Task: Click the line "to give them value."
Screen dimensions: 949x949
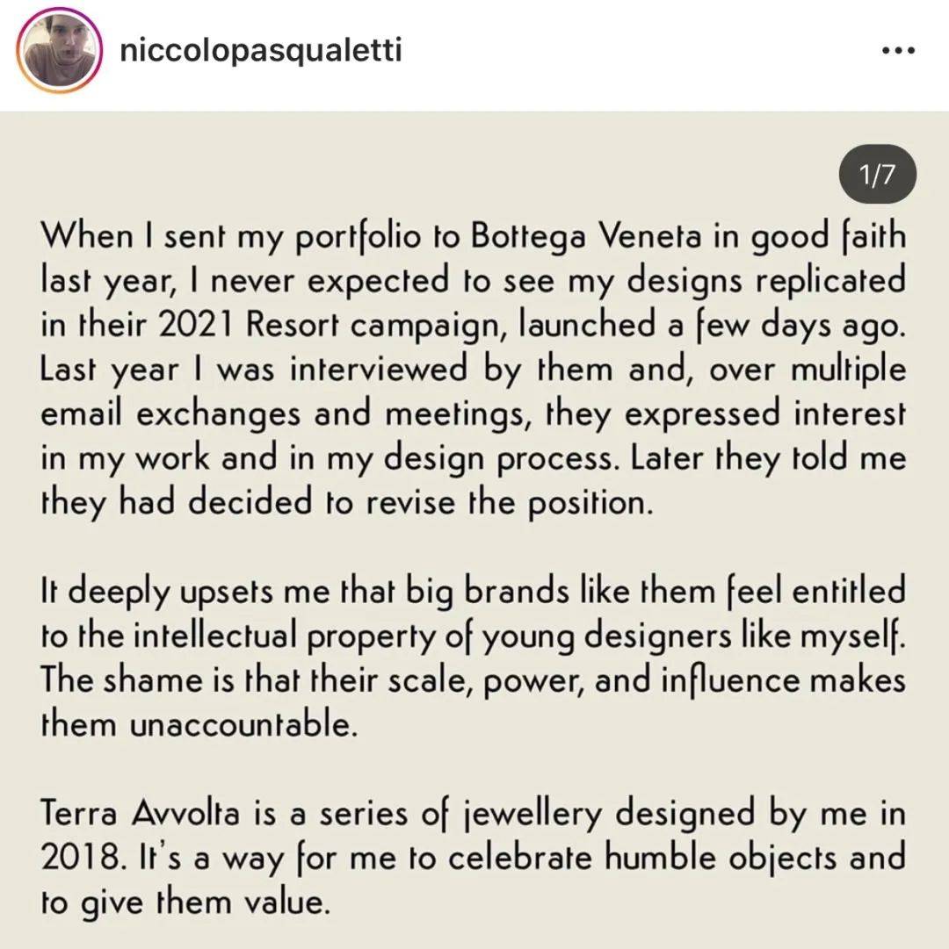Action: pos(185,903)
